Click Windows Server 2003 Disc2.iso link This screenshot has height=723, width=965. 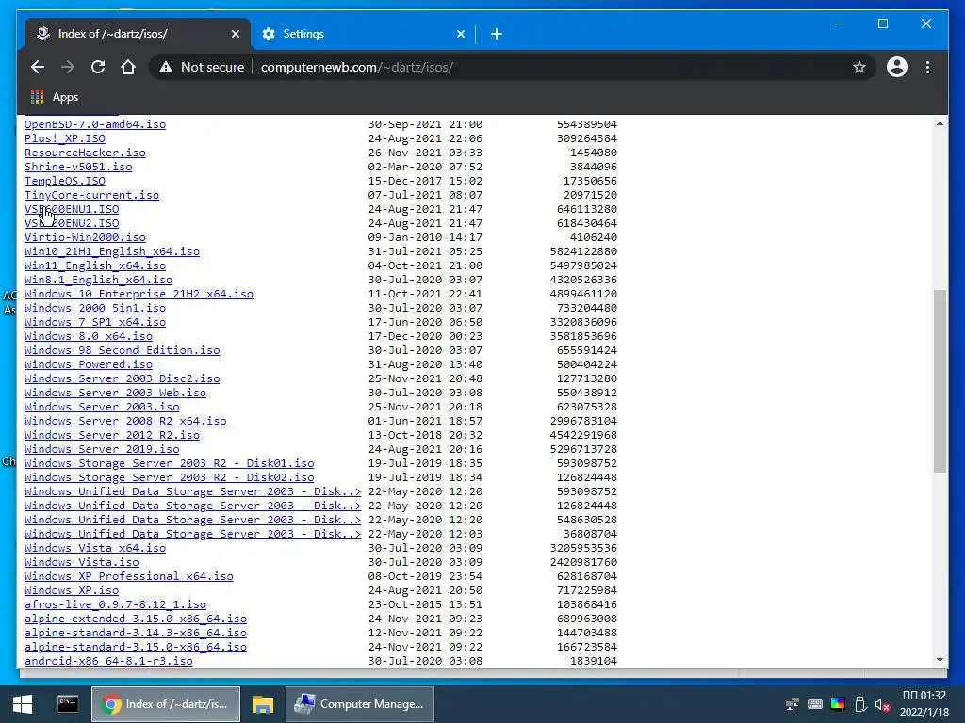point(122,378)
